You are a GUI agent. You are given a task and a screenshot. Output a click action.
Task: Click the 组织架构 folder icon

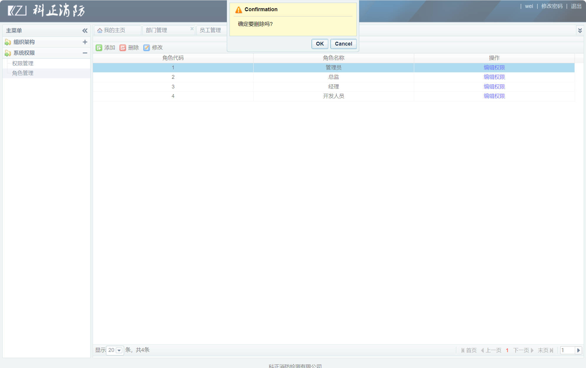pyautogui.click(x=8, y=42)
